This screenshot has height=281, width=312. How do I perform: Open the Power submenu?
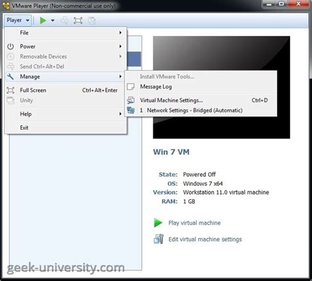66,47
